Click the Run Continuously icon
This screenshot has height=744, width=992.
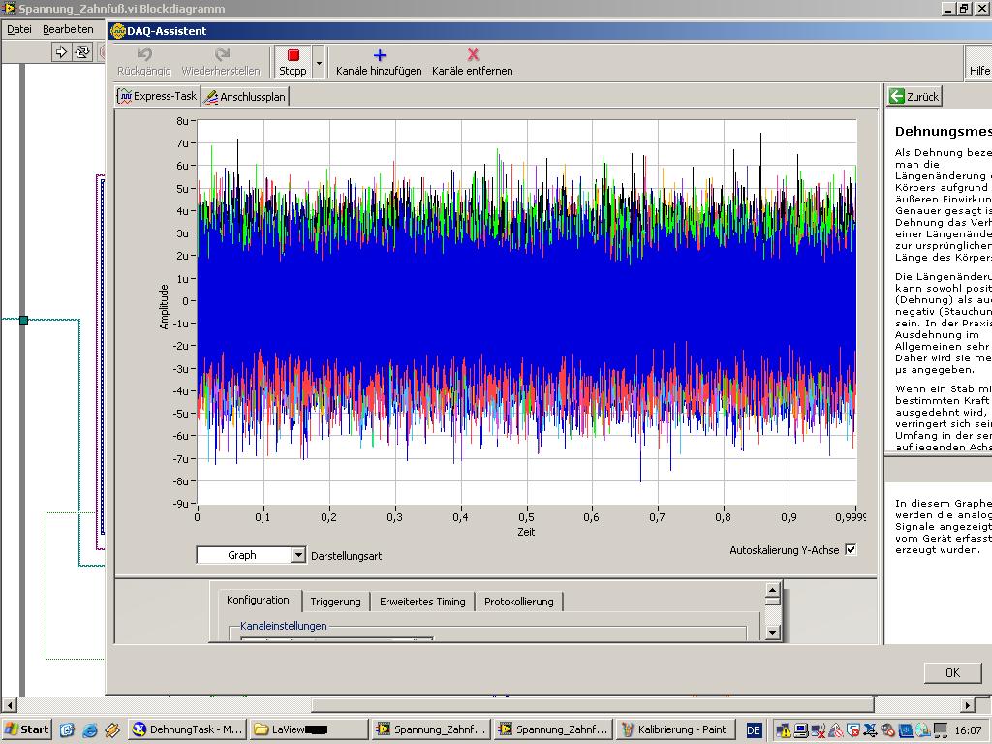[82, 52]
